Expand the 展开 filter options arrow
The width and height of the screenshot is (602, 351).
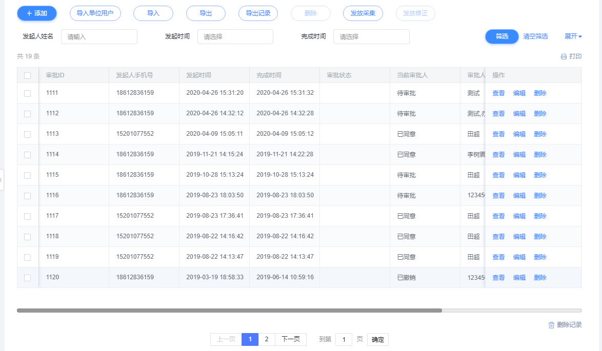pyautogui.click(x=580, y=36)
